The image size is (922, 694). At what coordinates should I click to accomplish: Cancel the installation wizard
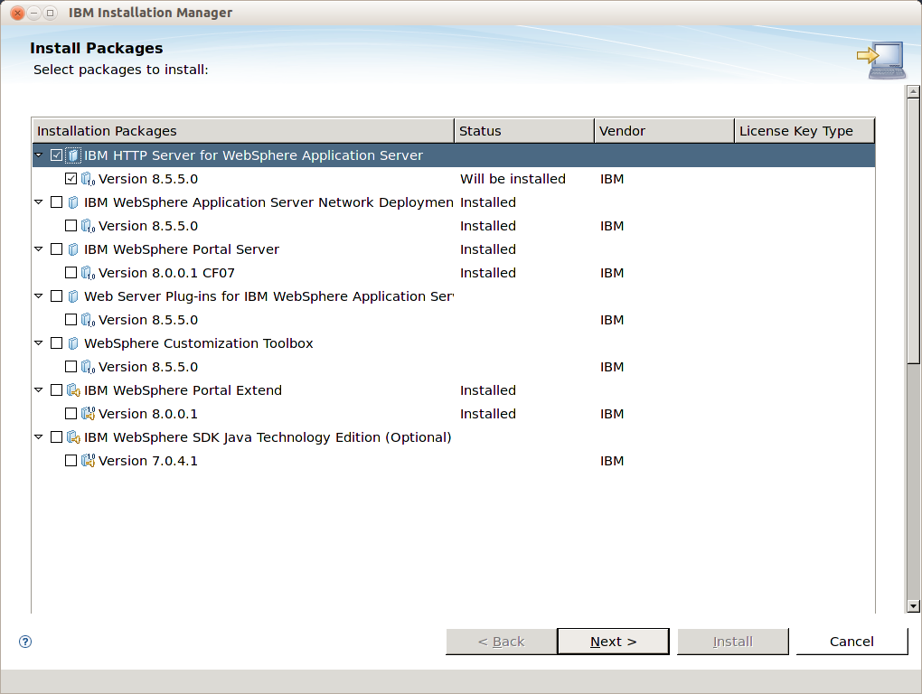[851, 641]
